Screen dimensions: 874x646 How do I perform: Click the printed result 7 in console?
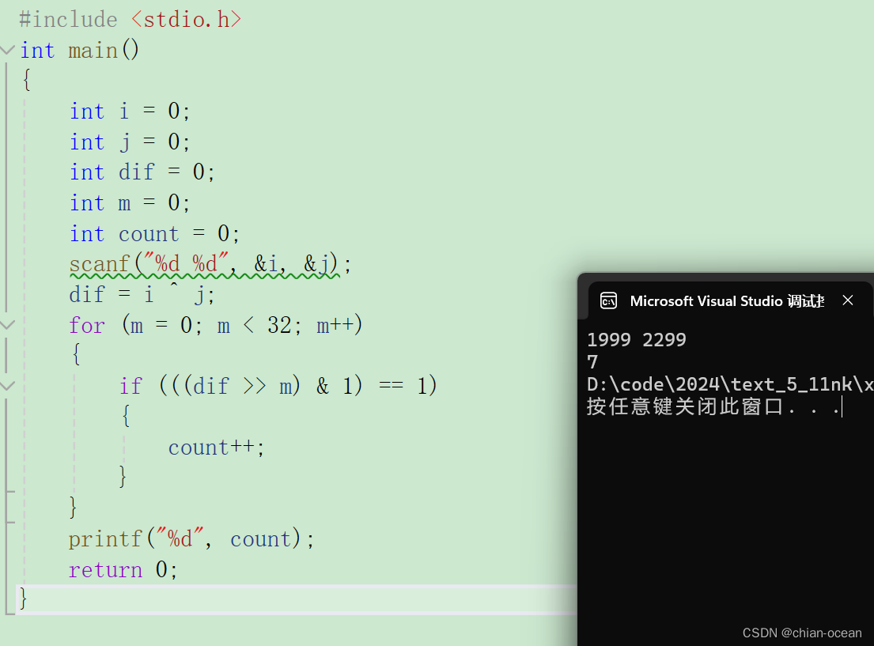click(592, 361)
